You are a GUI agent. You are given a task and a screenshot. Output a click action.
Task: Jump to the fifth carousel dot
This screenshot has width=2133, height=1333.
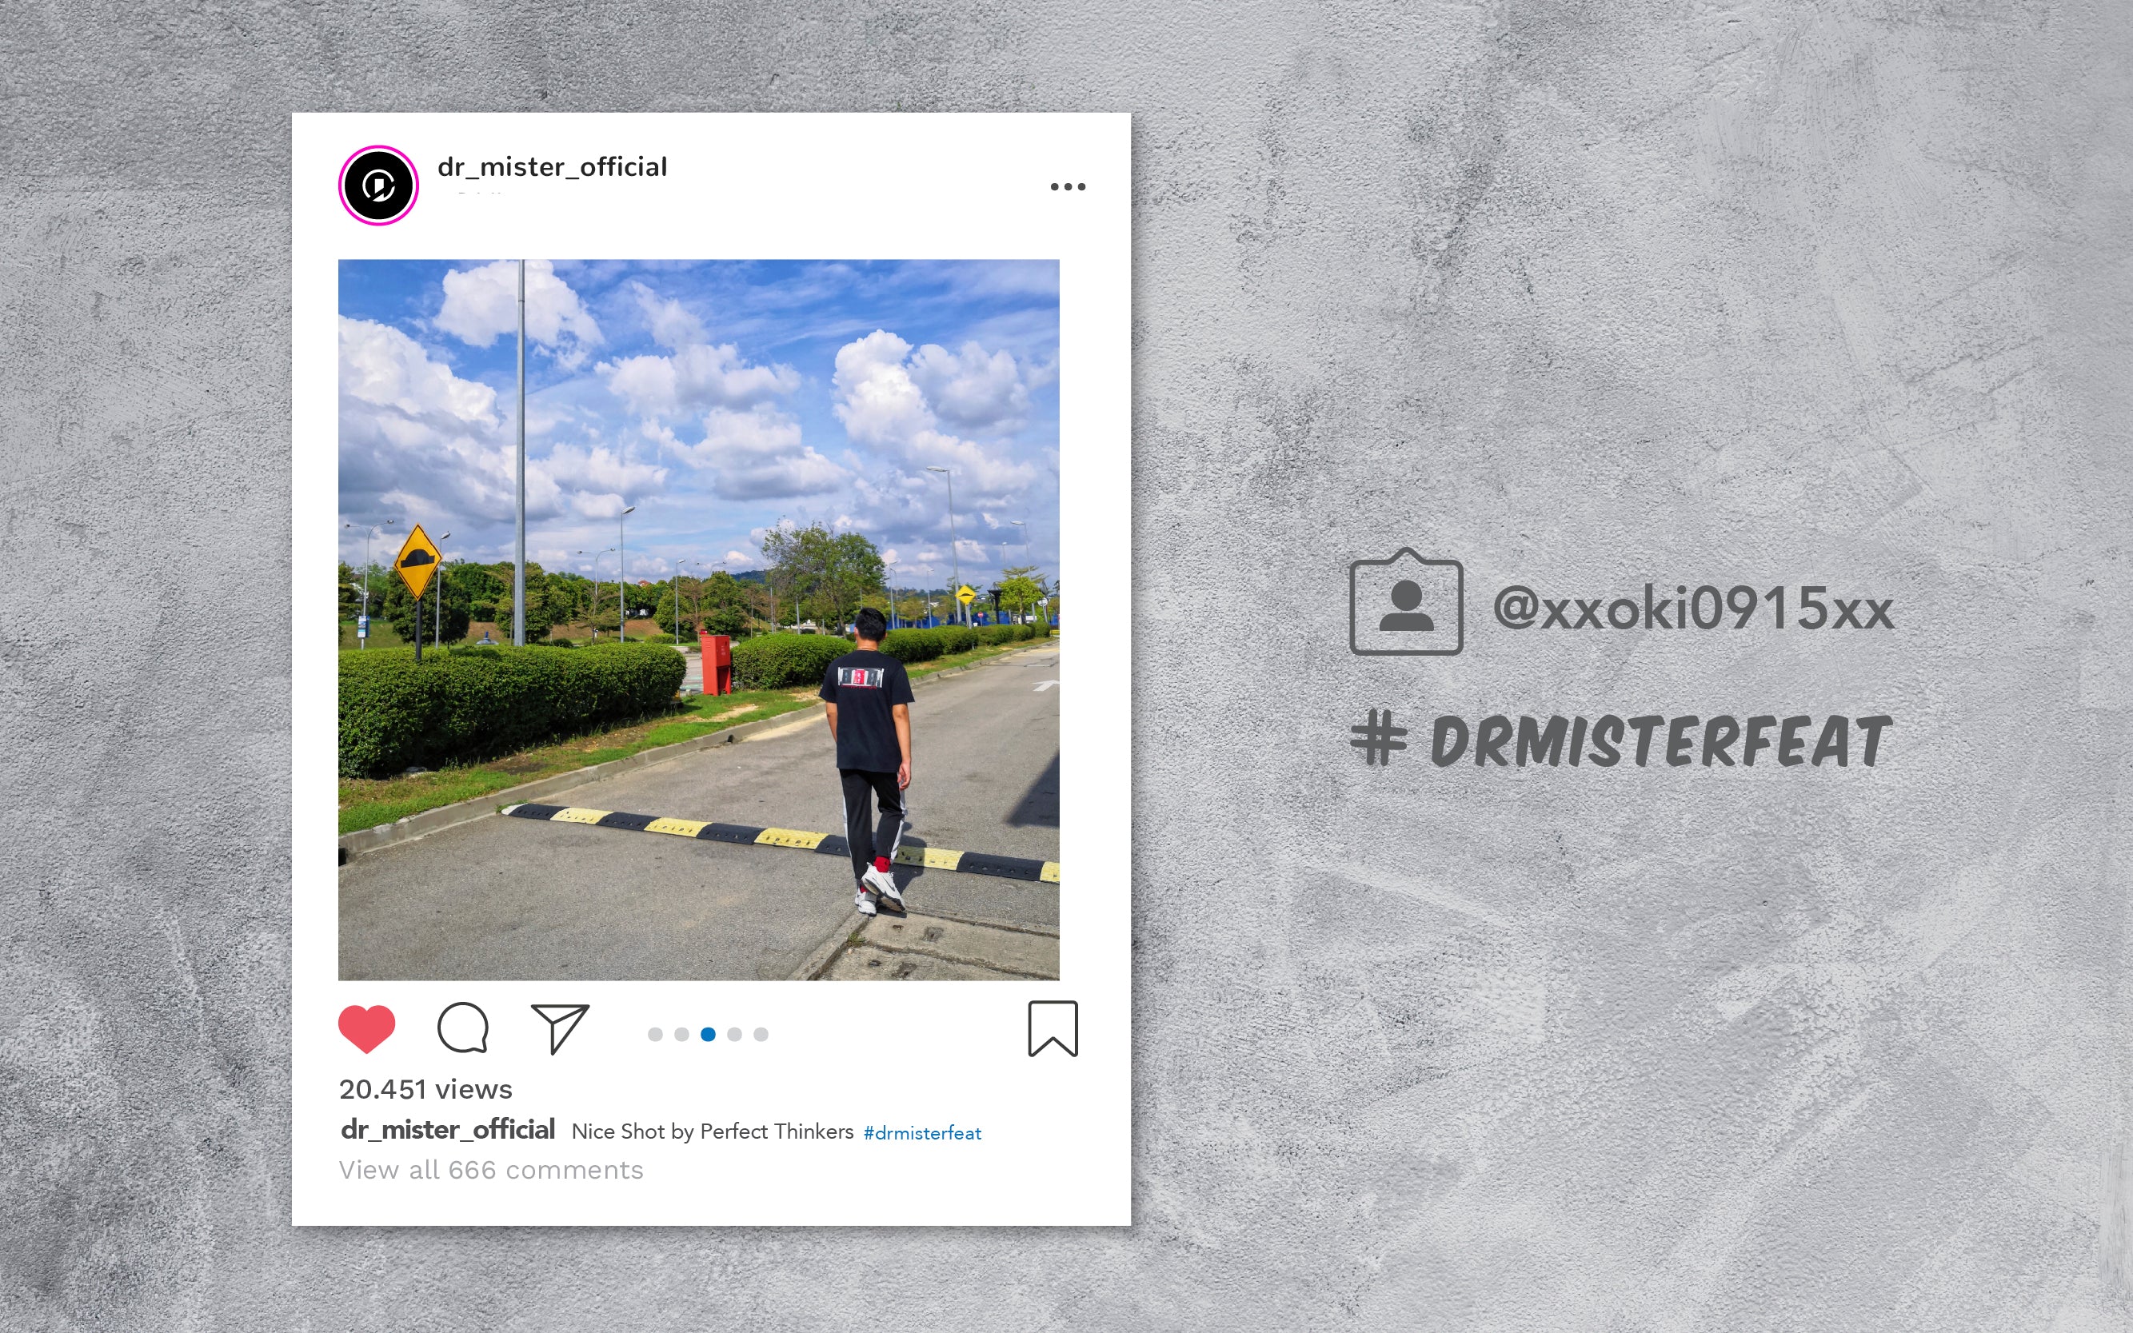pos(761,1034)
